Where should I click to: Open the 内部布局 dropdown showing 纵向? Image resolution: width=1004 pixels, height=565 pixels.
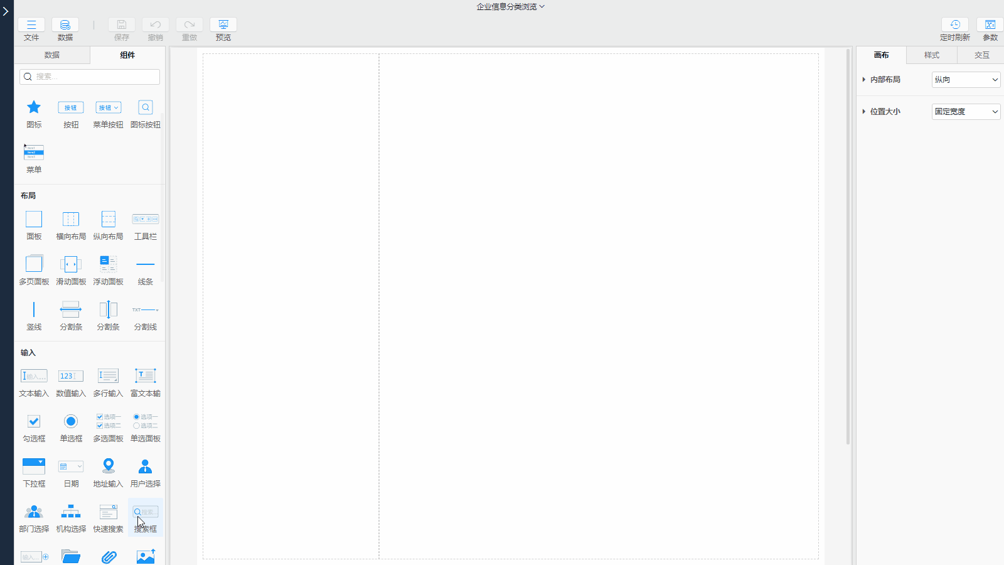click(x=966, y=80)
